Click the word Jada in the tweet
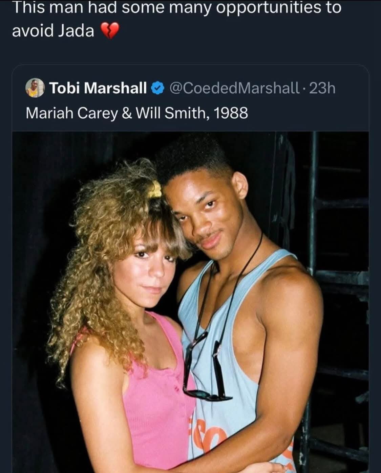381x473 pixels. pos(76,31)
